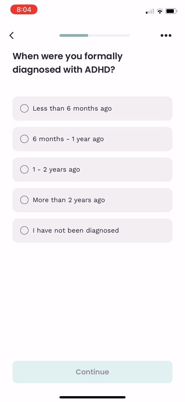Tap the Wi-Fi status icon
Screen dimensions: 185x402
tap(160, 11)
